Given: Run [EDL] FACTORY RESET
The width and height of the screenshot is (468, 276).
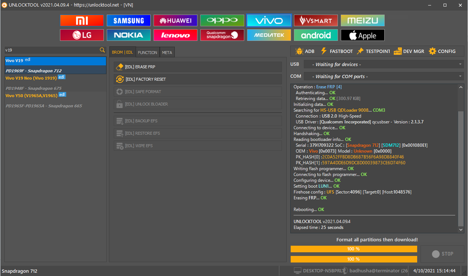Looking at the screenshot, I should click(198, 79).
